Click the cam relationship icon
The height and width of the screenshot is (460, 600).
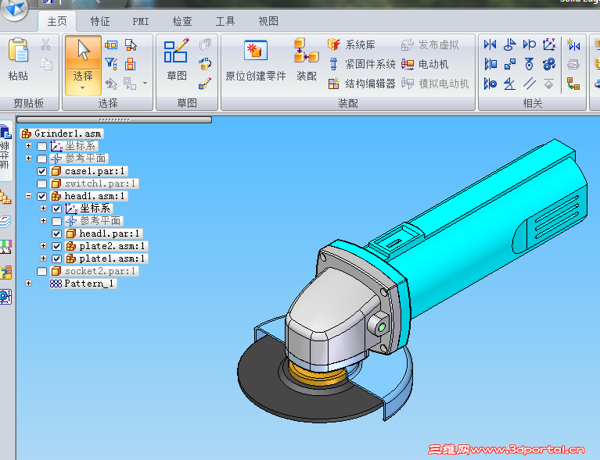click(x=530, y=64)
